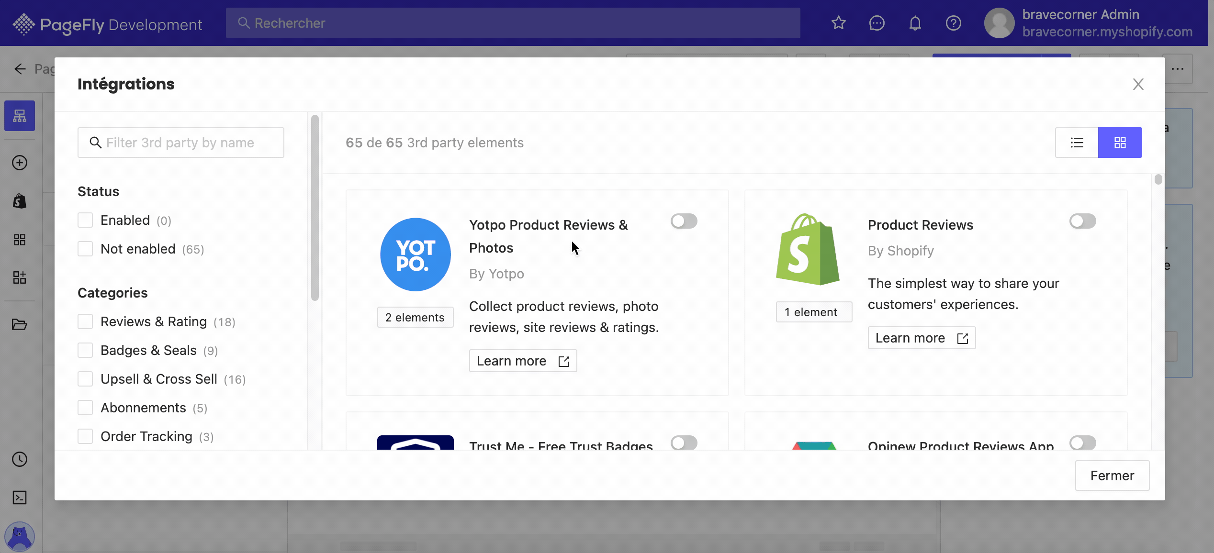1214x553 pixels.
Task: Click the integrations list scrollbar thumb
Action: pos(1158,179)
